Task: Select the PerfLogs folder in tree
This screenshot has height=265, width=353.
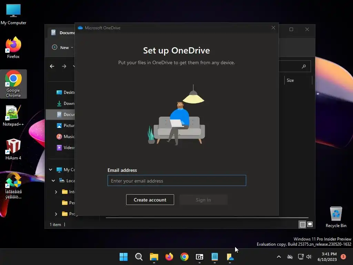Action: click(68, 203)
